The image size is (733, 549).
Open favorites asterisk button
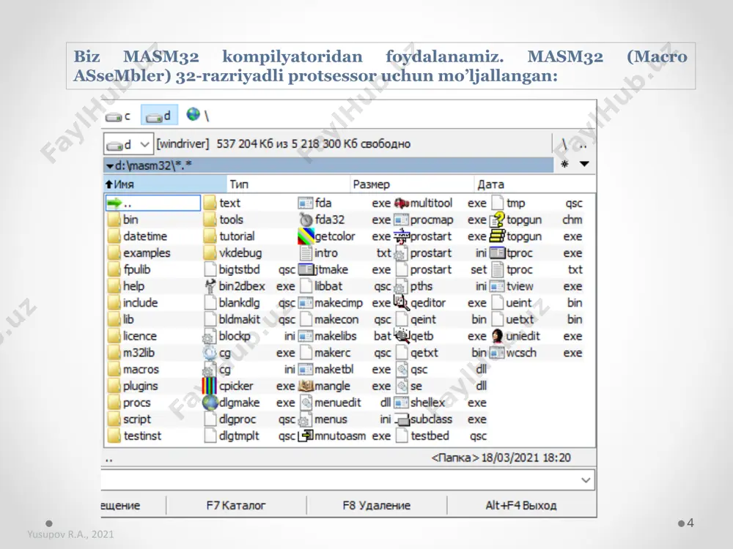[x=564, y=164]
